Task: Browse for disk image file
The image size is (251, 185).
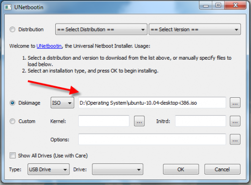Action: (x=235, y=103)
